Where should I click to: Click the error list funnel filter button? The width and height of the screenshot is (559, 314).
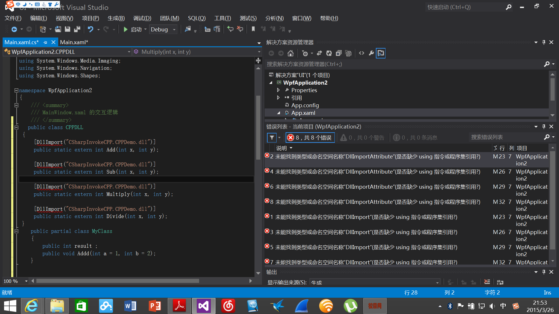coord(272,138)
